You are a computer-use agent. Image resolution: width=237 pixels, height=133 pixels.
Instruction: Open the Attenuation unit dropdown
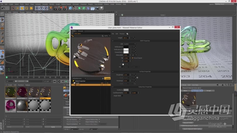[x=134, y=55]
